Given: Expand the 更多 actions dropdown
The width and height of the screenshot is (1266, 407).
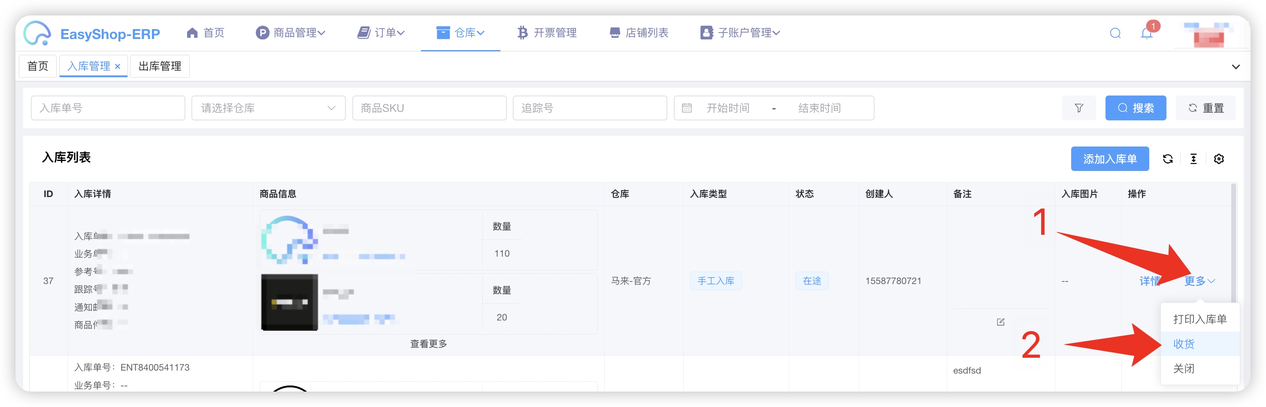Looking at the screenshot, I should (1199, 281).
